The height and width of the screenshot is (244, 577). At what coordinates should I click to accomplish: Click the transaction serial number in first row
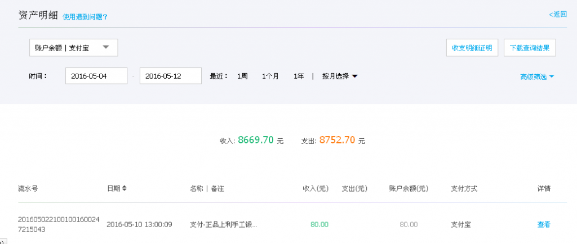59,224
